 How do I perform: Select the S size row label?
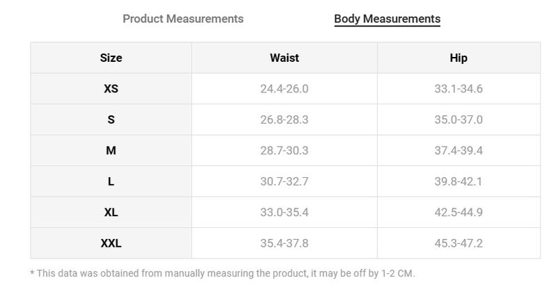pos(111,120)
